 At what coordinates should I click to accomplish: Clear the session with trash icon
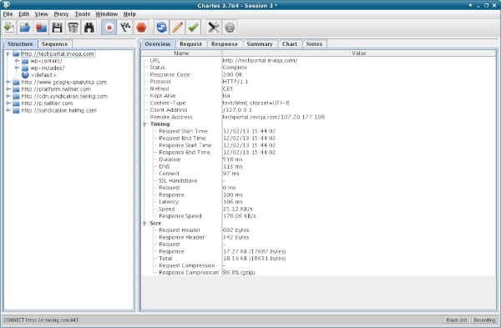(73, 28)
